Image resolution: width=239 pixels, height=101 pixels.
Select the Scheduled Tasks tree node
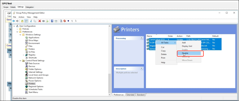pos(36,89)
